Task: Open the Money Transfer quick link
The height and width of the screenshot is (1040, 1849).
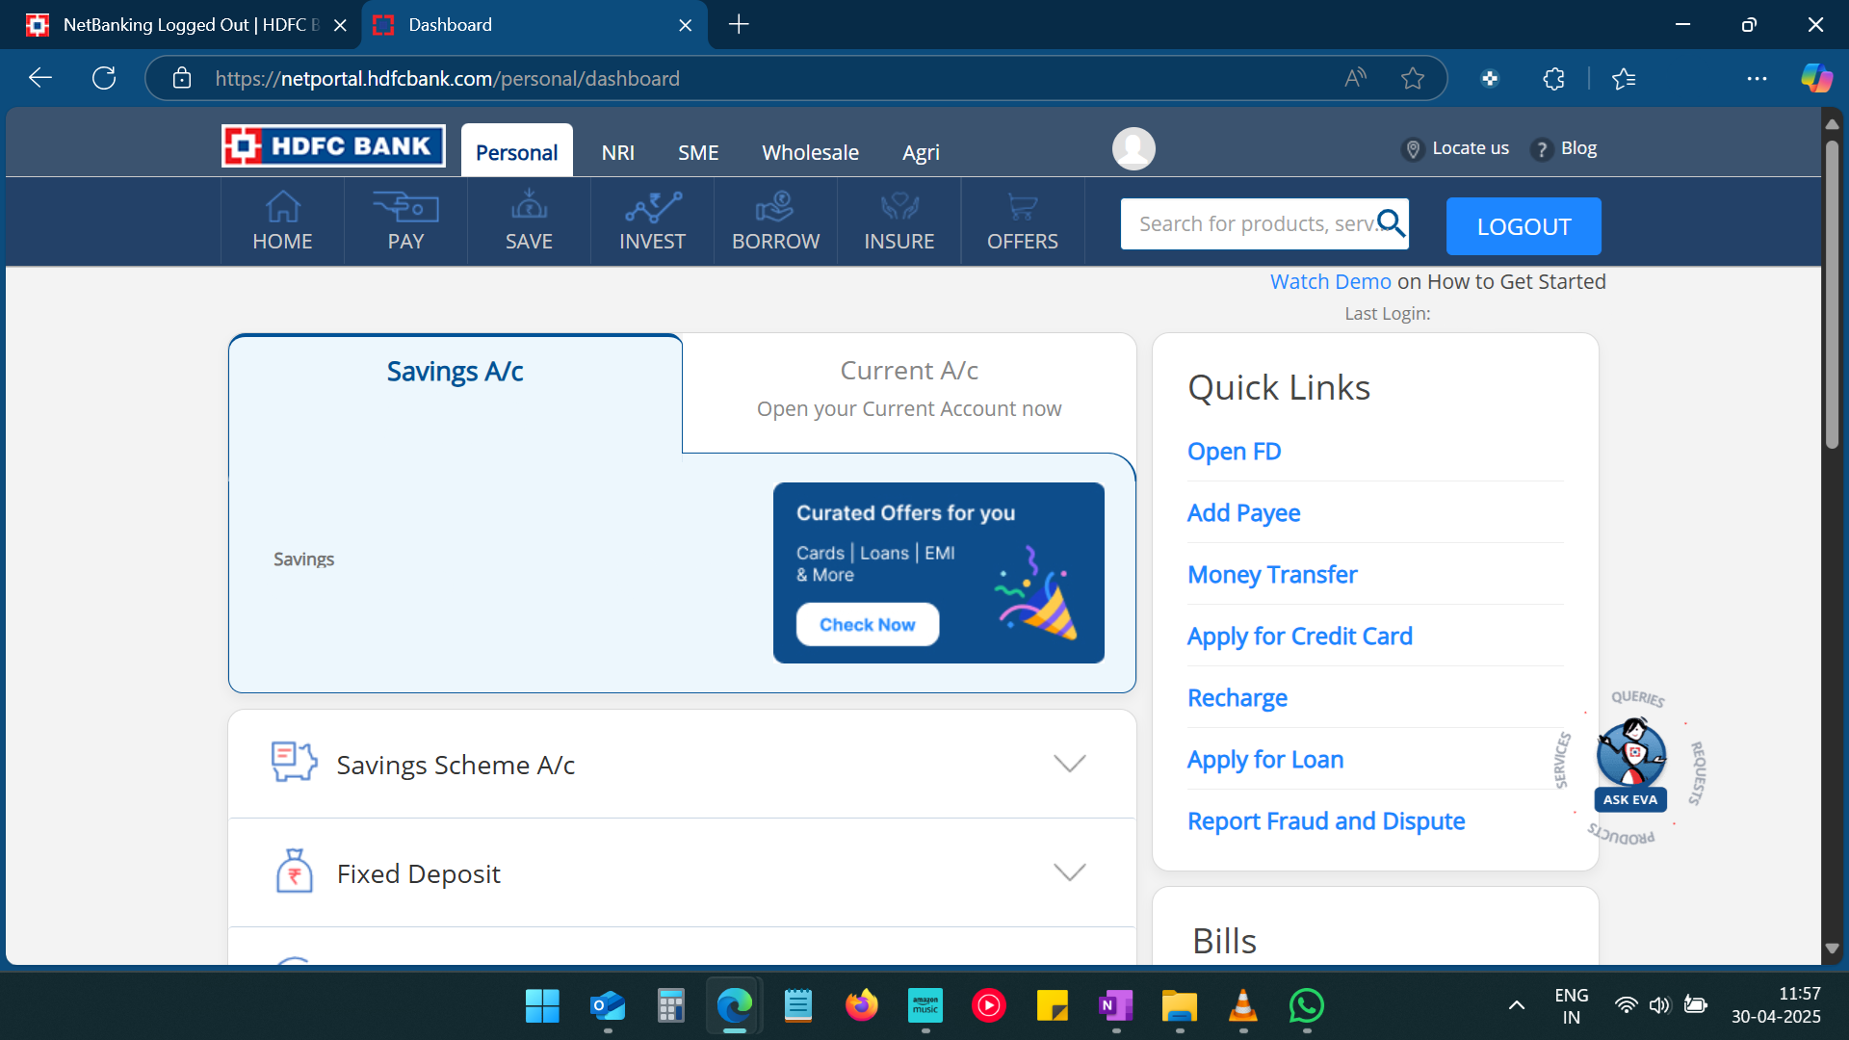Action: [x=1272, y=574]
